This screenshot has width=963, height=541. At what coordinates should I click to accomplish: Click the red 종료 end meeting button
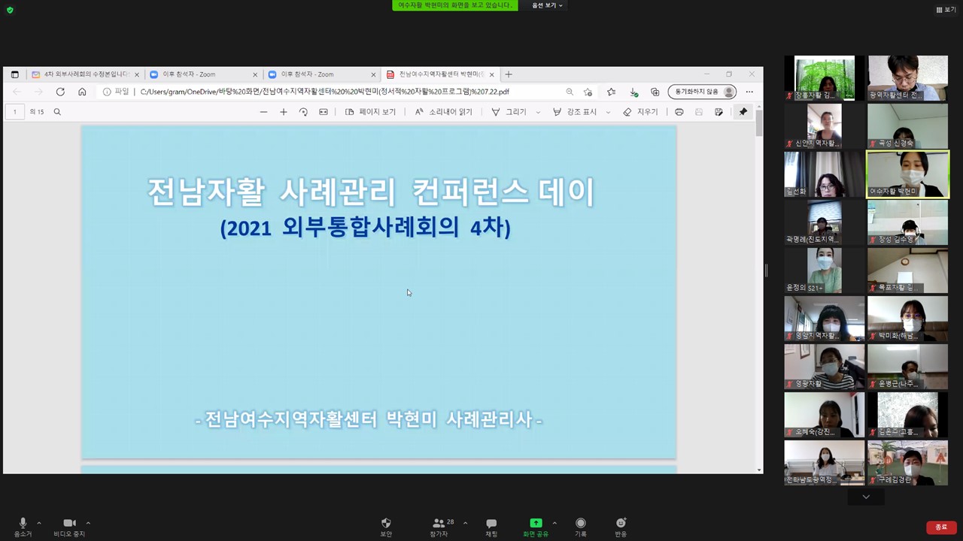[x=941, y=527]
